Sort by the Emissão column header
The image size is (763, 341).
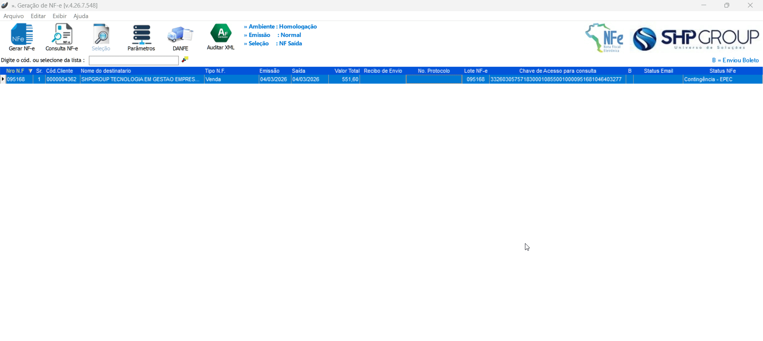coord(269,71)
